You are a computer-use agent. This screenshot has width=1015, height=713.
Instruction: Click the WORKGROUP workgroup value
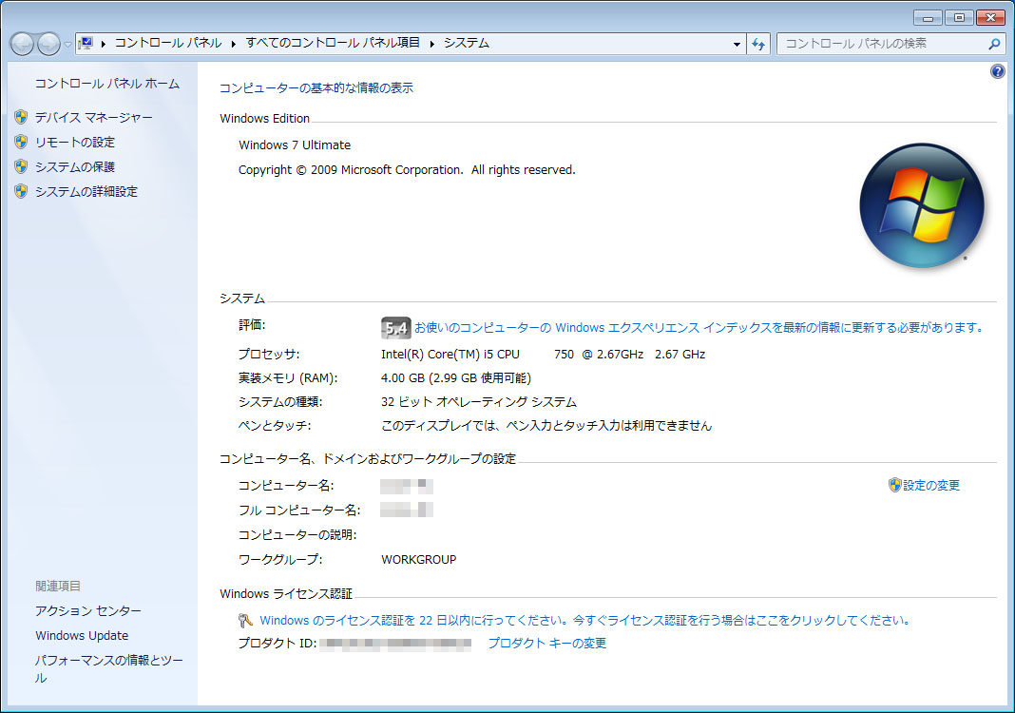419,560
